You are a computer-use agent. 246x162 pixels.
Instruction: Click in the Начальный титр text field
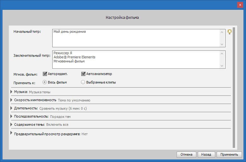135,38
